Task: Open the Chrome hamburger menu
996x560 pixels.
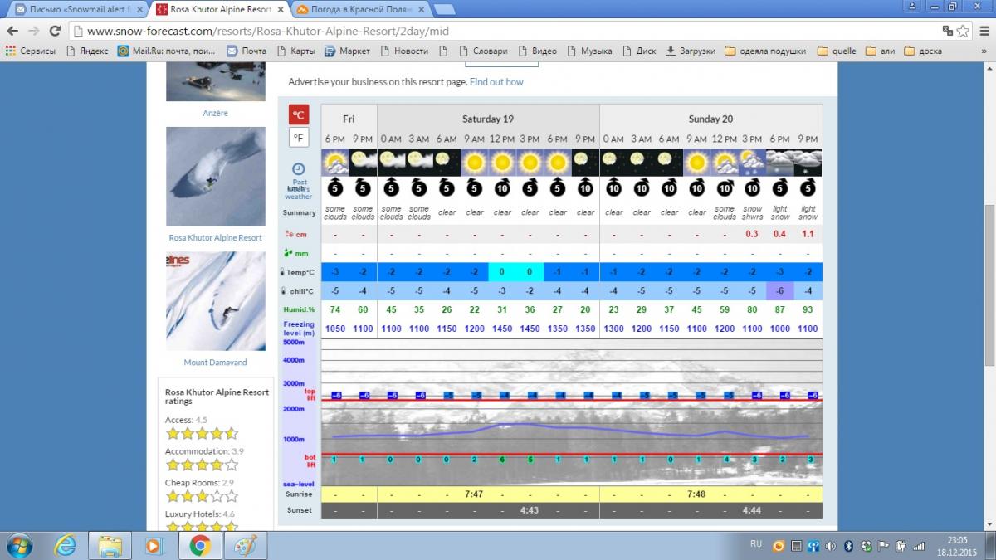Action: point(984,31)
